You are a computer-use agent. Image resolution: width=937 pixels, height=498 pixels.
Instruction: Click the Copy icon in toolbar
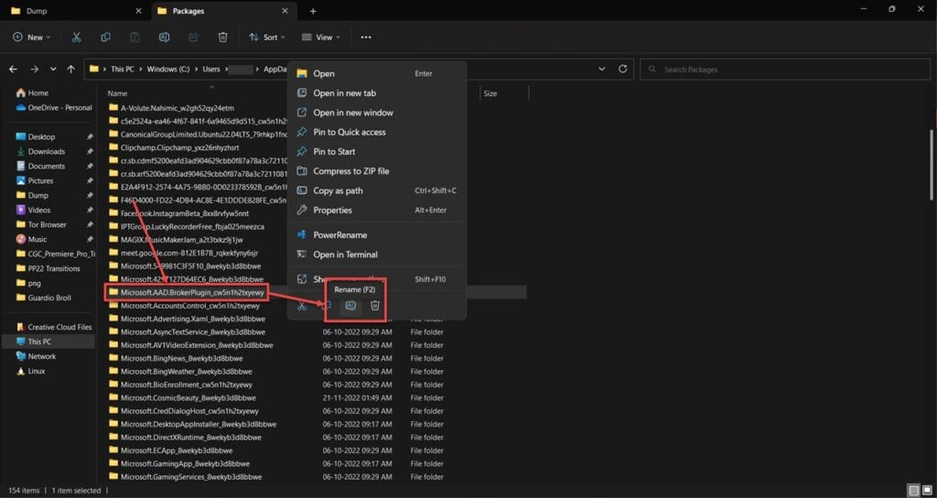point(106,37)
